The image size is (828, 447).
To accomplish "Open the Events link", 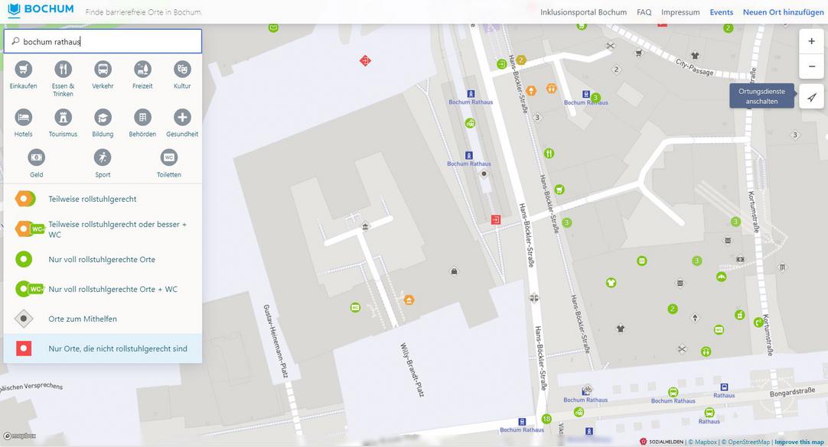I will coord(721,12).
